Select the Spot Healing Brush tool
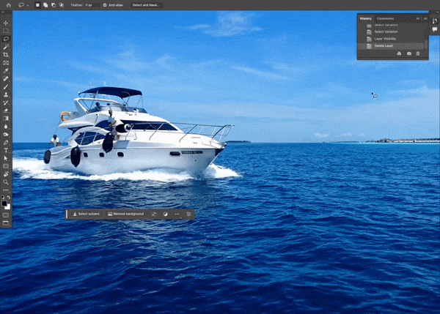The height and width of the screenshot is (314, 440). pyautogui.click(x=6, y=79)
